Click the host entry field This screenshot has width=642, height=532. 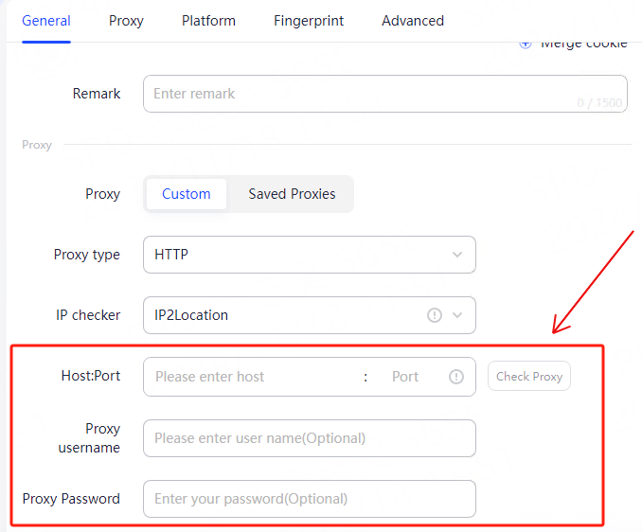coord(251,377)
